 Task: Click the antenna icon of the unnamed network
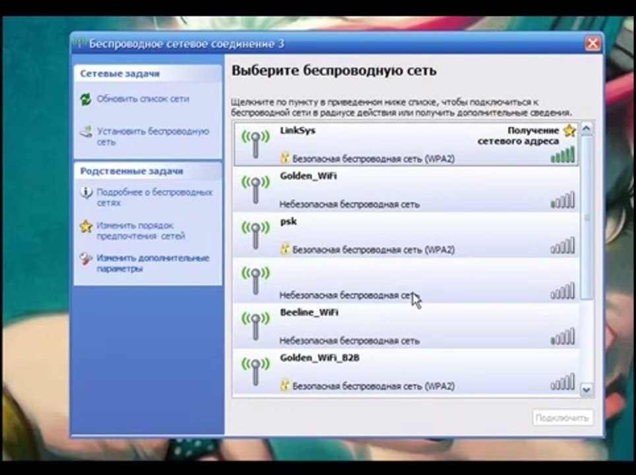[255, 280]
